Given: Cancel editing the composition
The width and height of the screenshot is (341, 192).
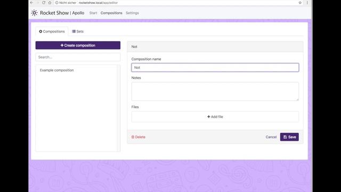Looking at the screenshot, I should coord(271,137).
